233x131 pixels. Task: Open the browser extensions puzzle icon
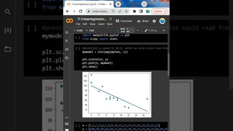[134, 11]
